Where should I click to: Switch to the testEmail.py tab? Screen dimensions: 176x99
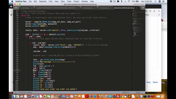click(25, 8)
